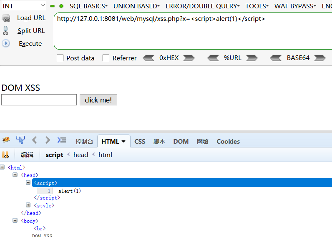Open the SQL BASICS dropdown menu
The height and width of the screenshot is (237, 332).
point(88,6)
